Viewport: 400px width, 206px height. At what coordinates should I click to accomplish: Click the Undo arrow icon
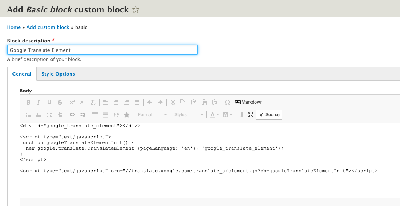150,102
